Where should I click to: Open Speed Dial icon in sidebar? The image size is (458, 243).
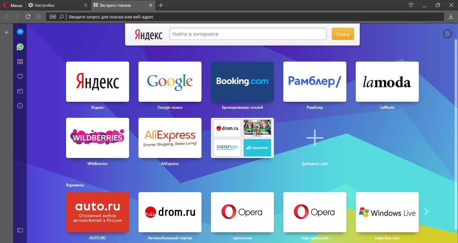tap(20, 62)
